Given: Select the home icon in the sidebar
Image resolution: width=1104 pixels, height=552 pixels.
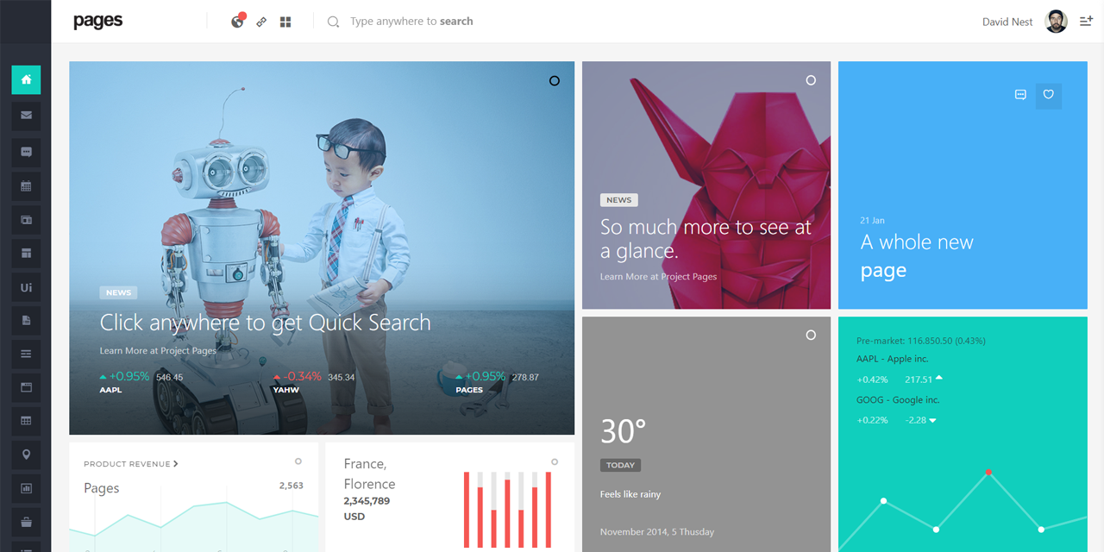Looking at the screenshot, I should point(26,79).
